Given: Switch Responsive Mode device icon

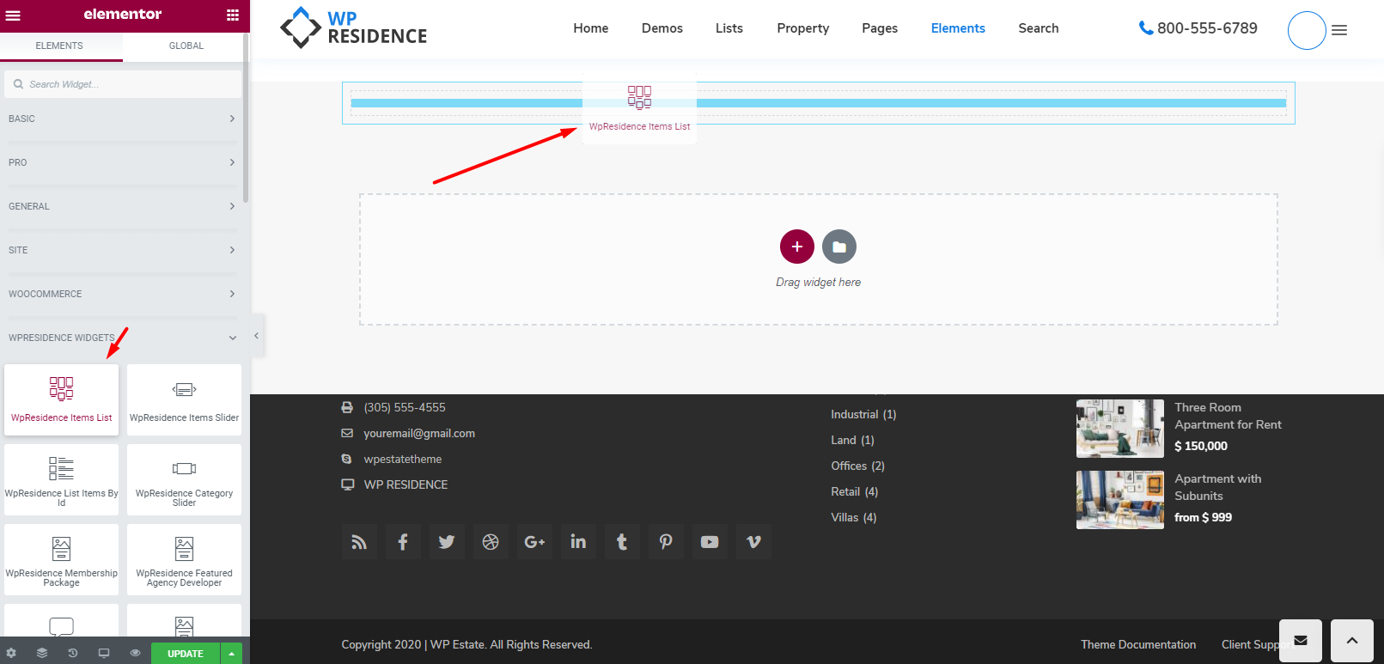Looking at the screenshot, I should tap(104, 653).
